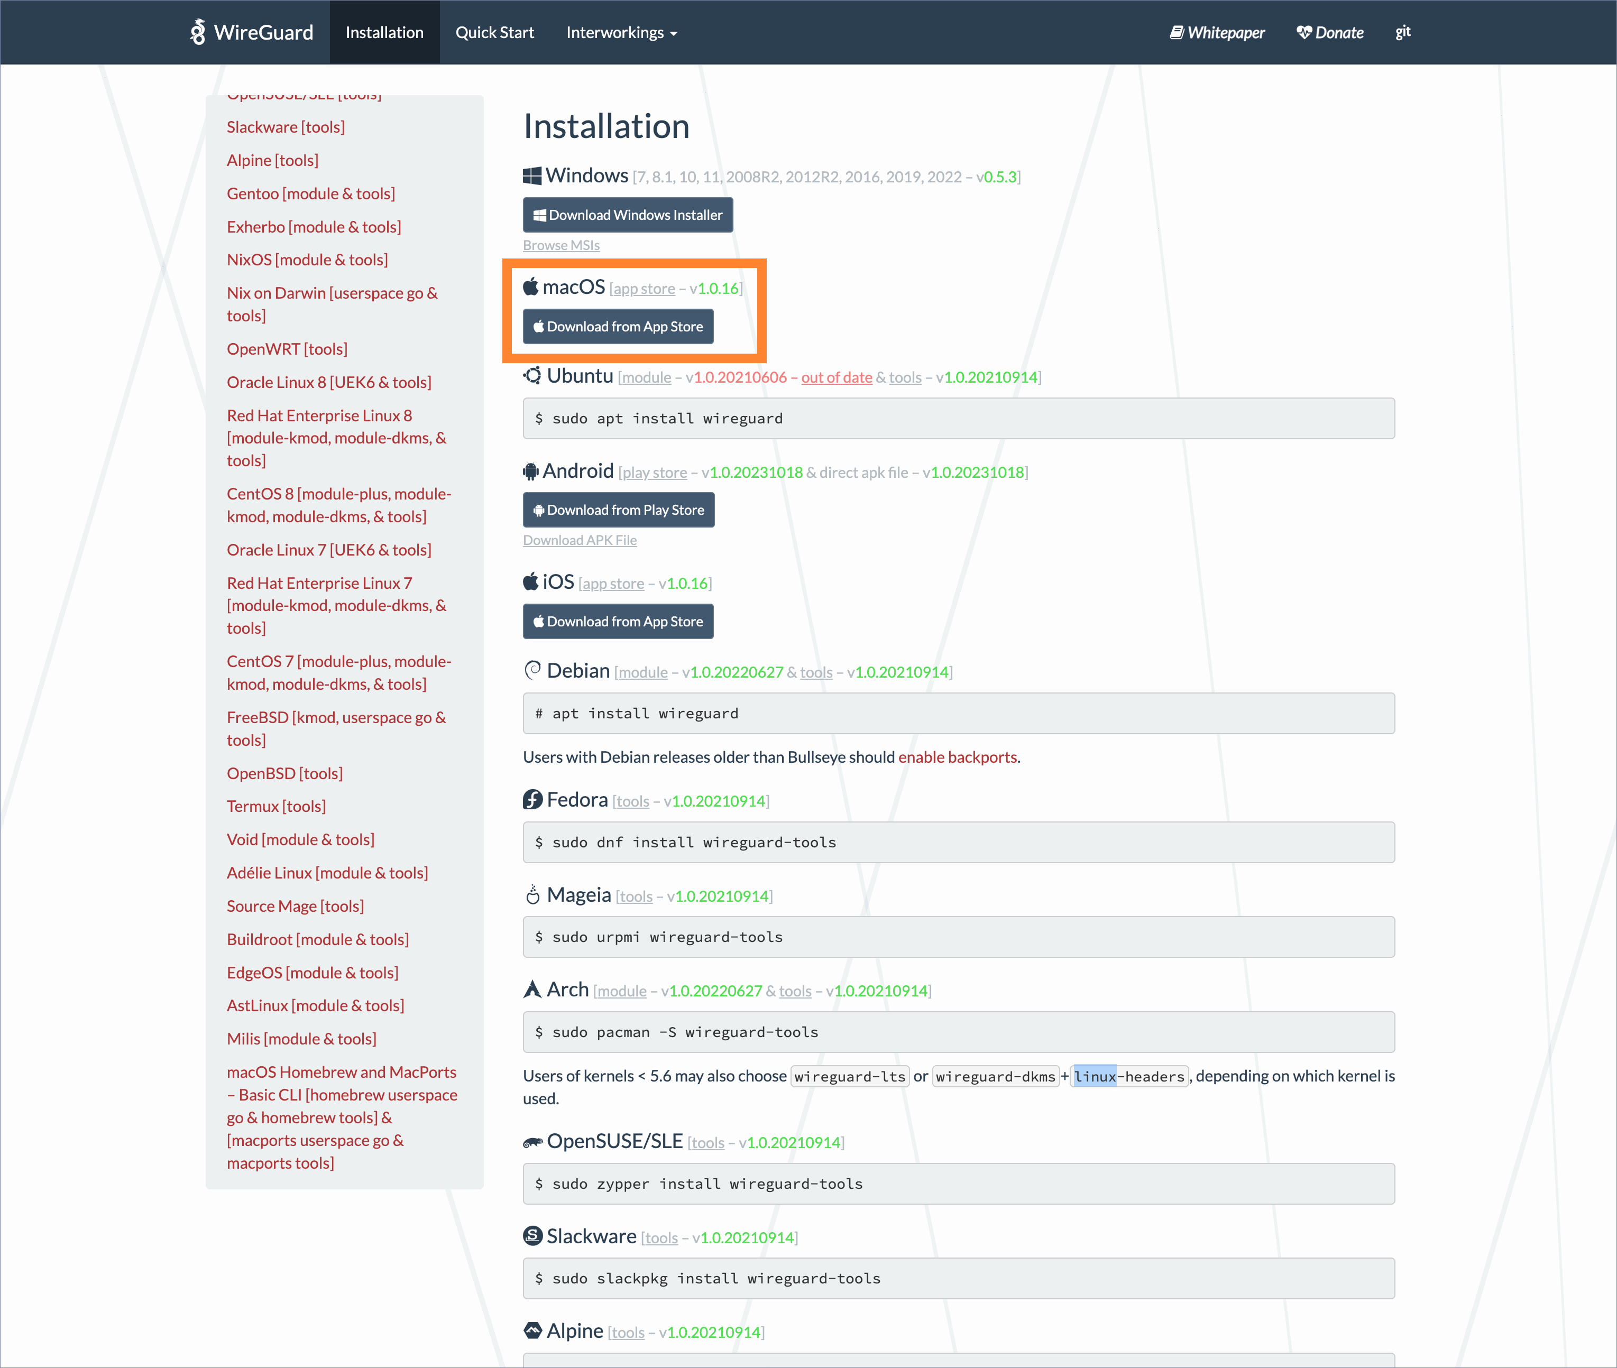1617x1368 pixels.
Task: Click the Apple icon next to iOS heading
Action: coord(531,581)
